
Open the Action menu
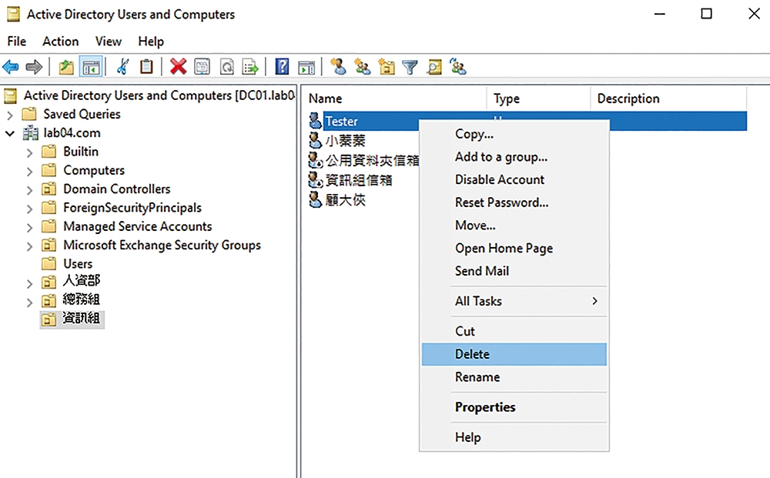pyautogui.click(x=60, y=42)
